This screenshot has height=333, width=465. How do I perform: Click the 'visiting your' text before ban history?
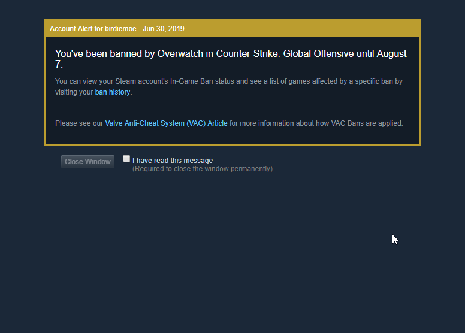(74, 92)
